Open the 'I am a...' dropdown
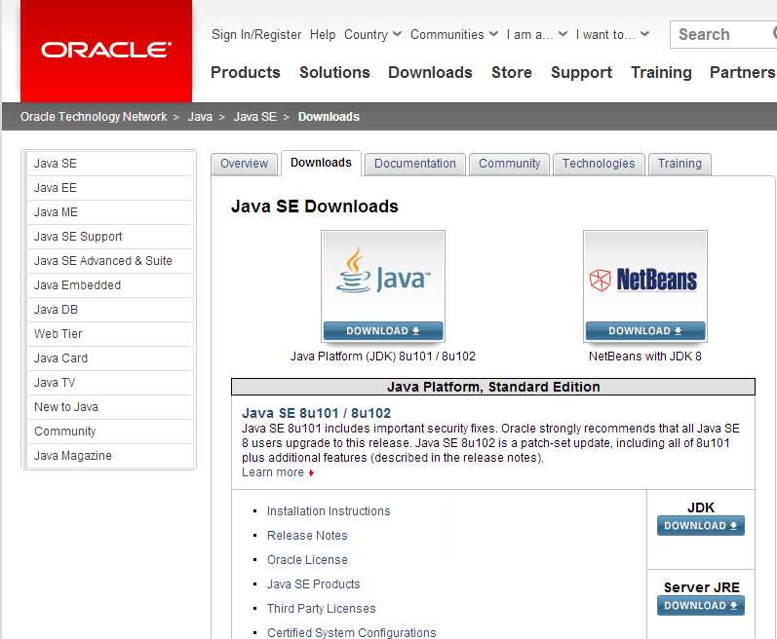 click(536, 35)
